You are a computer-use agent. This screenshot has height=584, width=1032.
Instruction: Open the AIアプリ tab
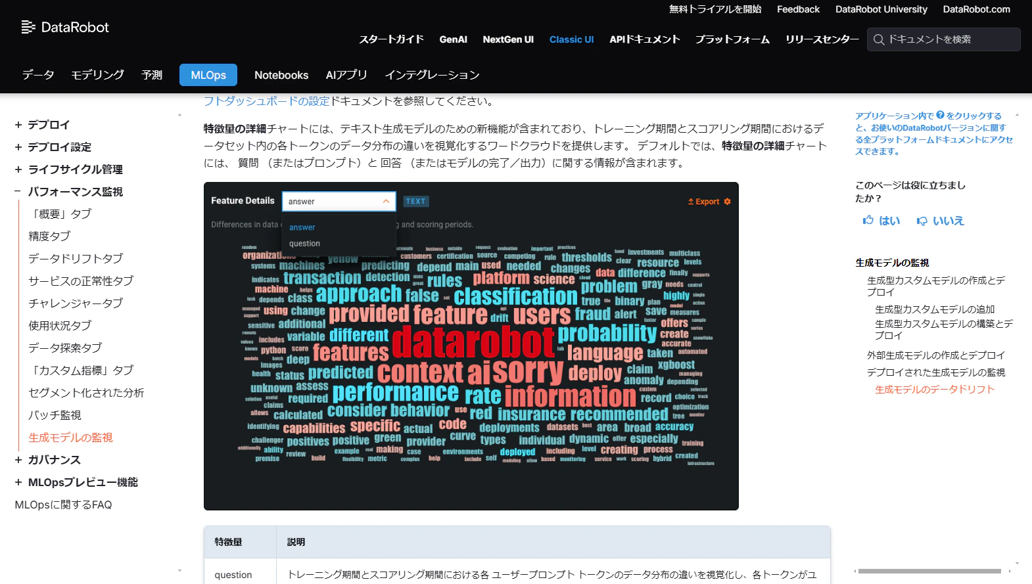tap(346, 75)
